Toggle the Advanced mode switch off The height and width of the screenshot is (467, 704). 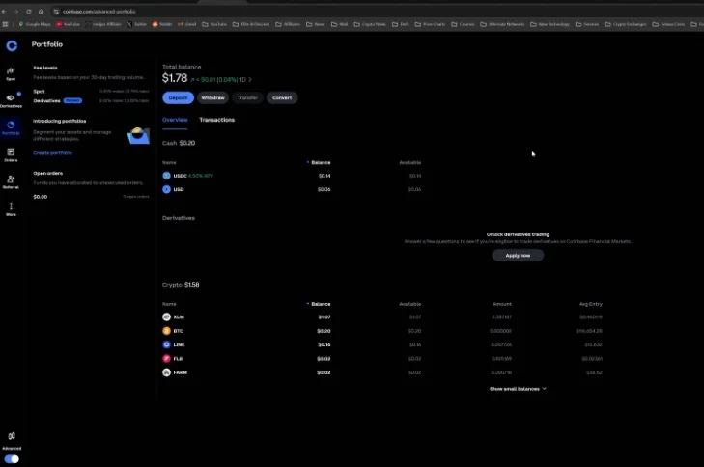pyautogui.click(x=12, y=459)
